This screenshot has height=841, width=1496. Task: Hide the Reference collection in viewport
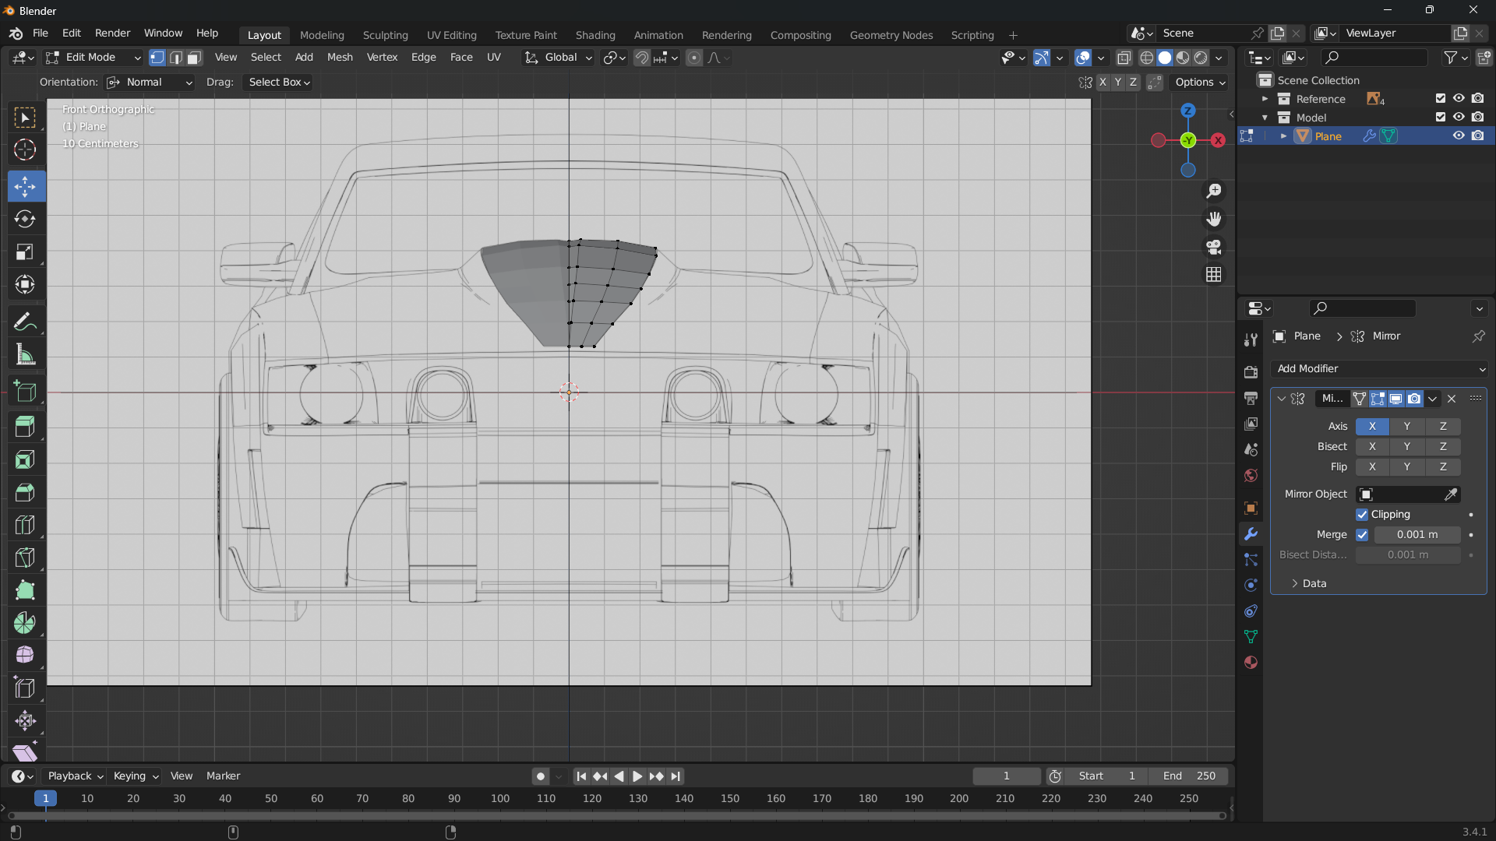click(1459, 99)
